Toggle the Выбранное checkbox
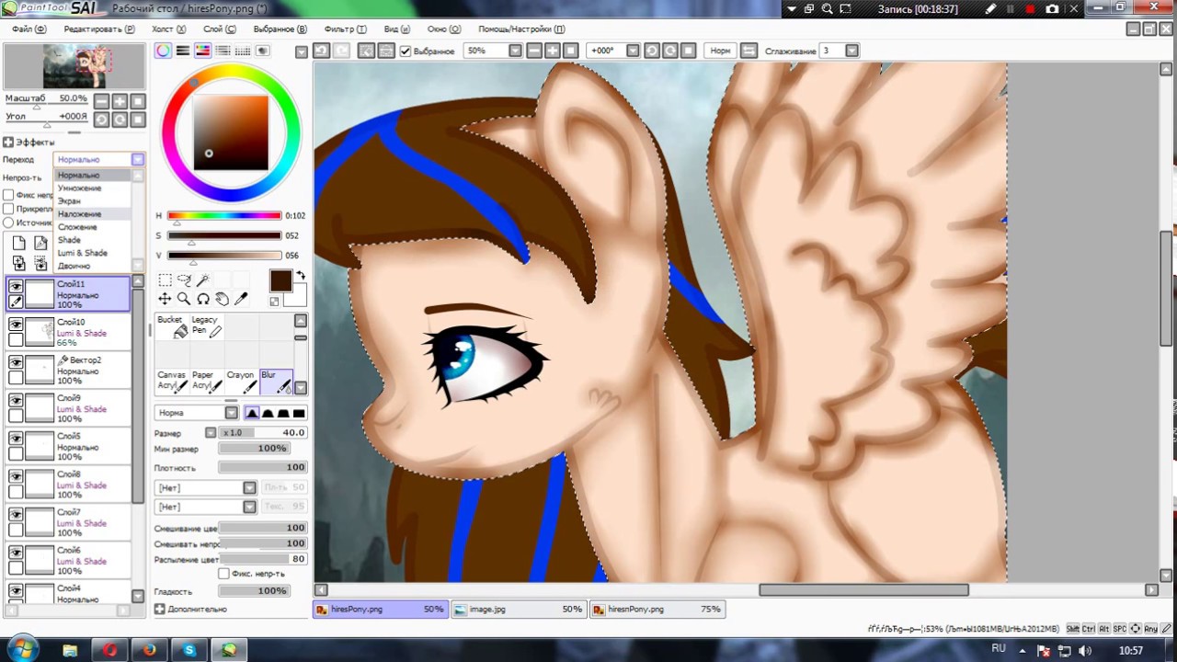 coord(406,51)
